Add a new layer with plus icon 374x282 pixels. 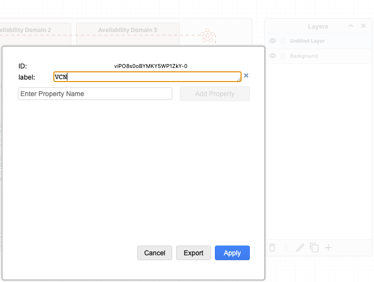click(328, 248)
